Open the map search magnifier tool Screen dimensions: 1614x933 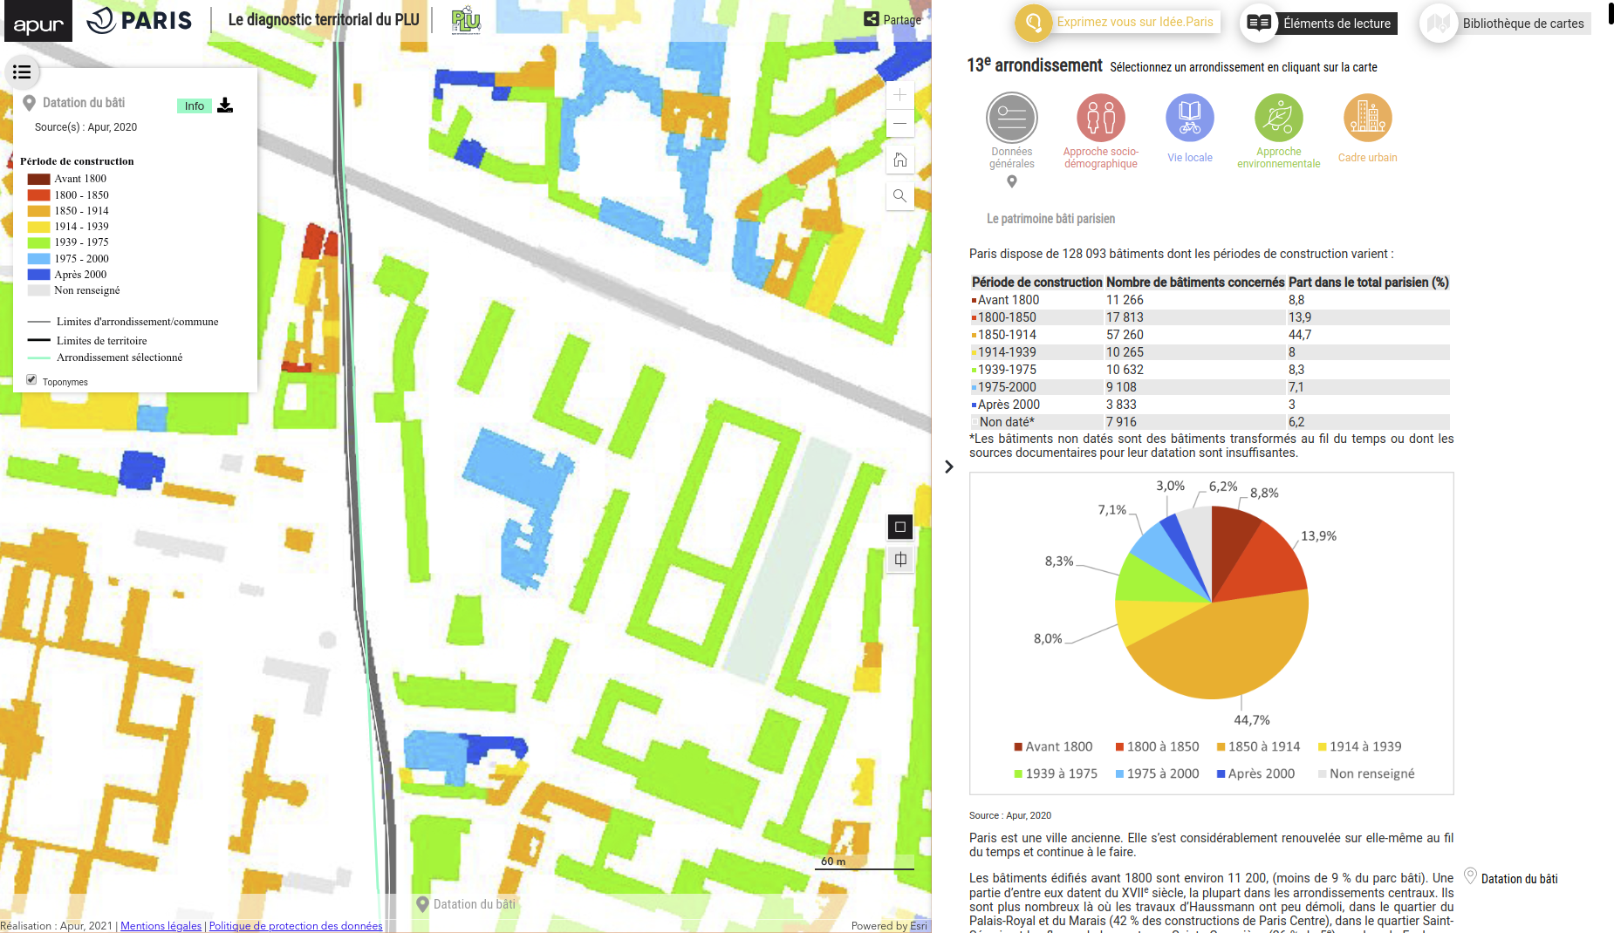click(899, 196)
